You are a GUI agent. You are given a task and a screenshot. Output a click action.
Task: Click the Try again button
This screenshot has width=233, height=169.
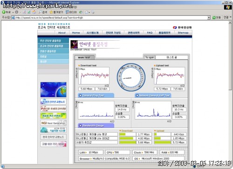[150, 57]
